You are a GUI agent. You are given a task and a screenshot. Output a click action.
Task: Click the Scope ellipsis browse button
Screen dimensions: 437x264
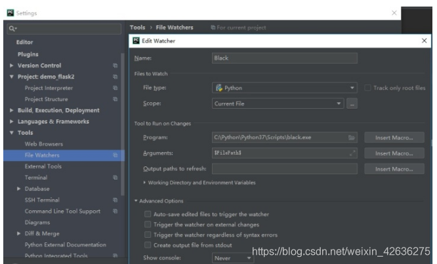[352, 104]
